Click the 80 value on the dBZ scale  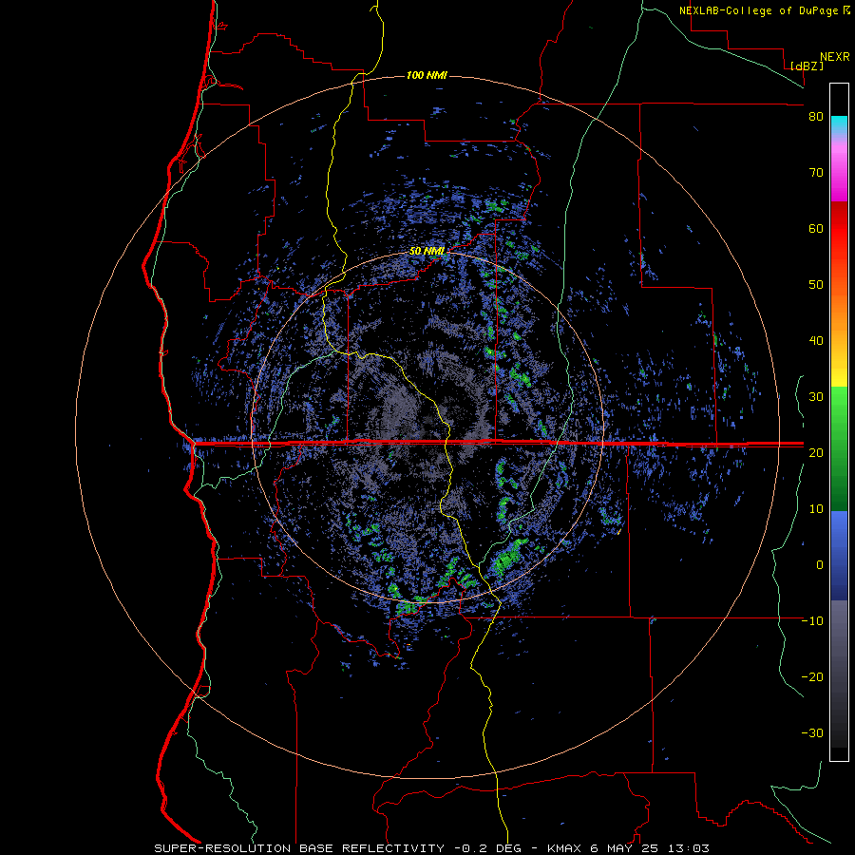pos(816,117)
